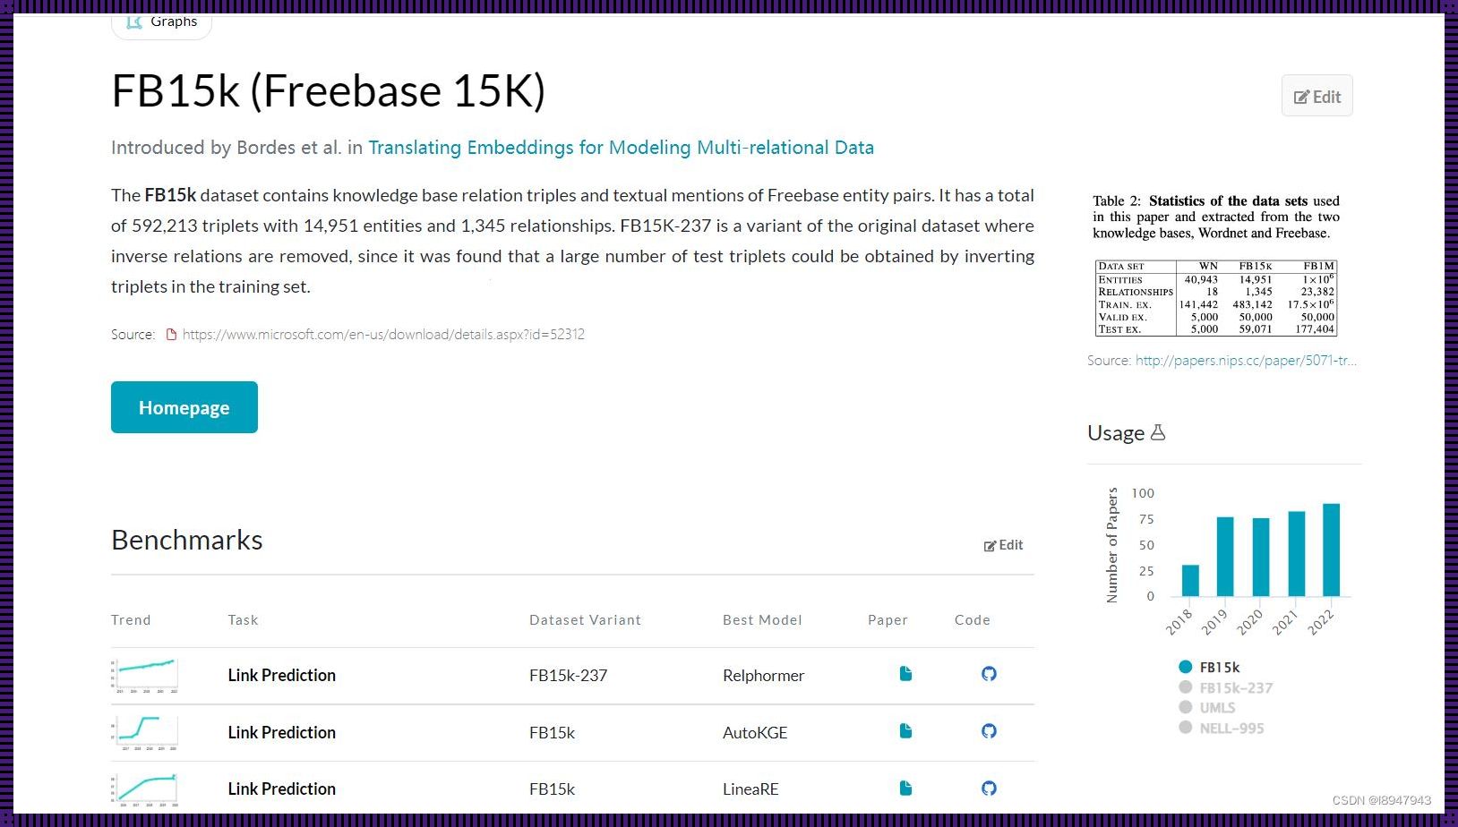Open Link Prediction task in AutoKGE row
Screen dimensions: 1458x827
click(281, 733)
